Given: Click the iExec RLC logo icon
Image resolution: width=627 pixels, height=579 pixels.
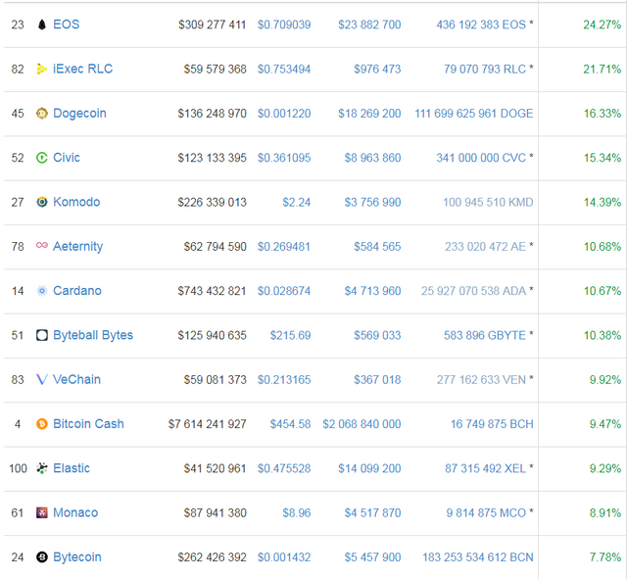Looking at the screenshot, I should pos(41,70).
